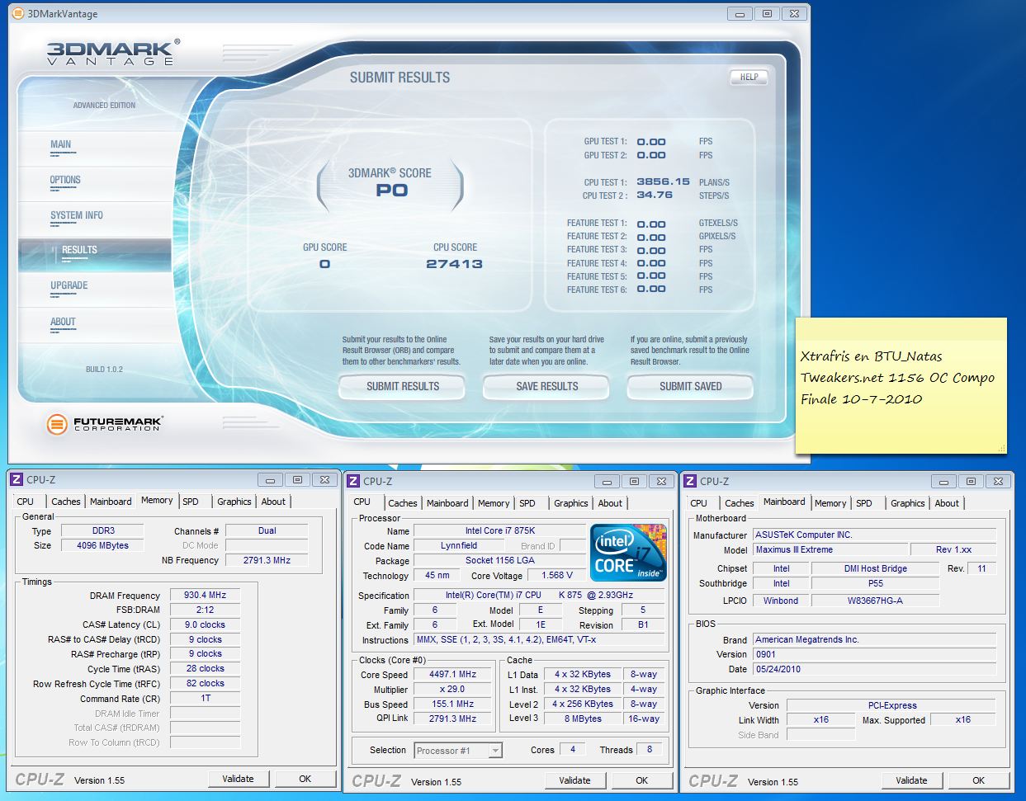Click the CPU TEST 1 value 3856.15
This screenshot has width=1026, height=801.
pyautogui.click(x=663, y=182)
